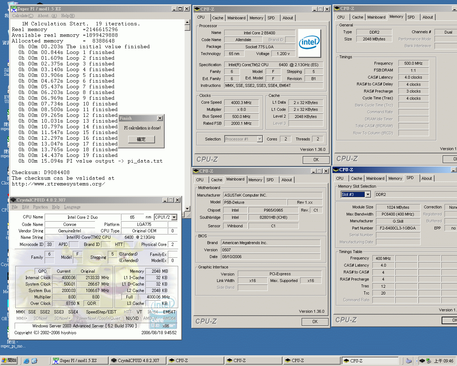
Task: Open Cache tab in CPU-Z Mainboard window
Action: tap(216, 180)
